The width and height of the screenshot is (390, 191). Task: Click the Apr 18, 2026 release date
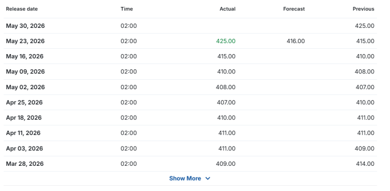(24, 118)
